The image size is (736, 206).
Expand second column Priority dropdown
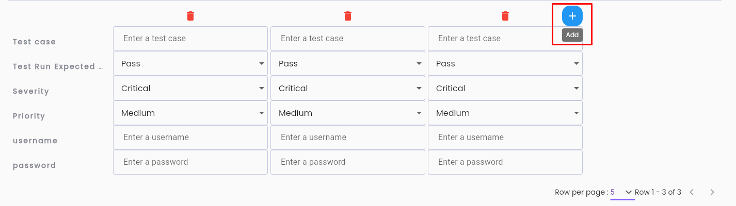348,113
